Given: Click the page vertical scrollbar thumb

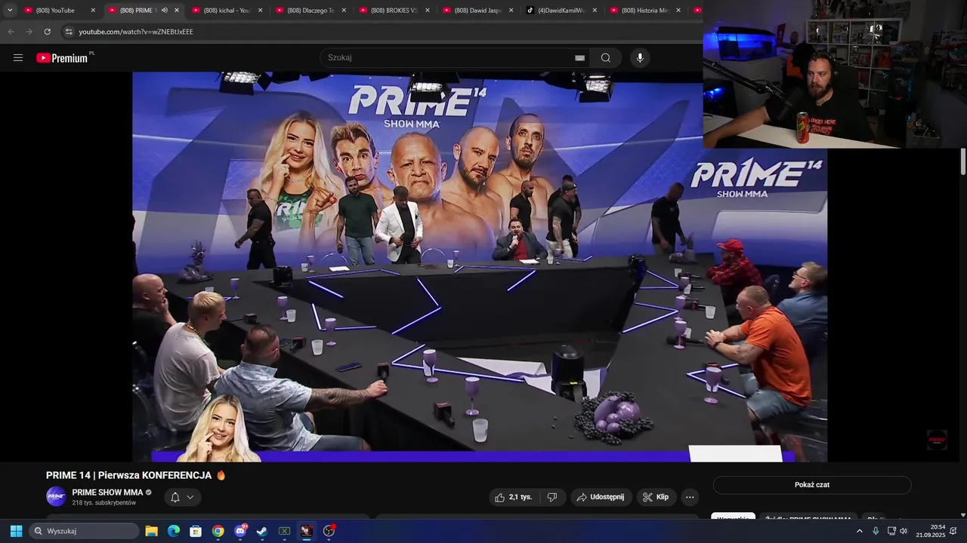Looking at the screenshot, I should click(963, 162).
